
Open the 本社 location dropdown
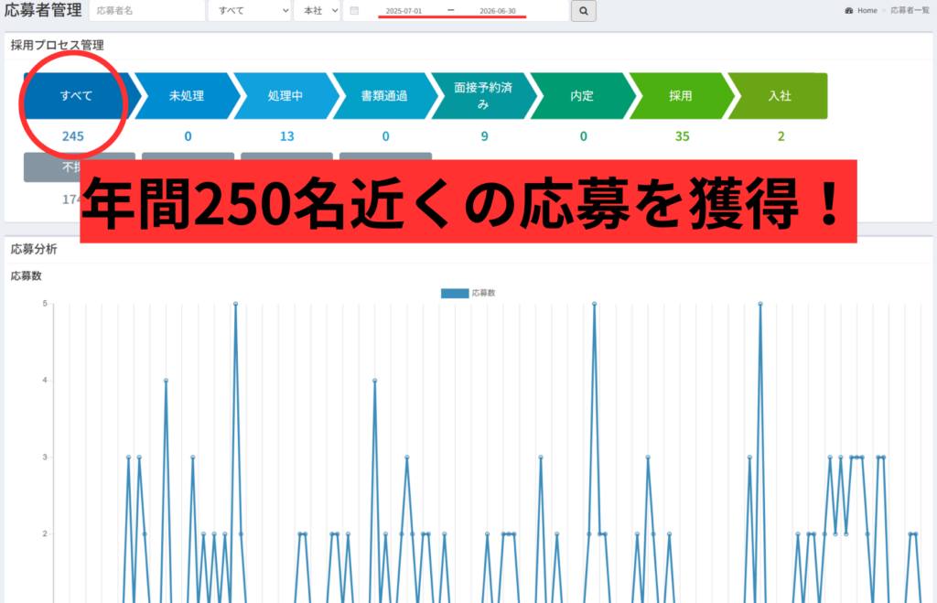pos(318,11)
